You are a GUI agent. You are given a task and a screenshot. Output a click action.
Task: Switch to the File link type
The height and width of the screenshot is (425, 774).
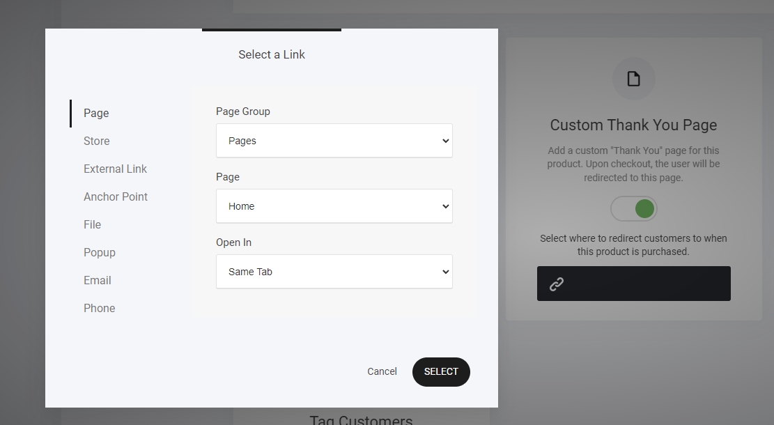coord(92,224)
